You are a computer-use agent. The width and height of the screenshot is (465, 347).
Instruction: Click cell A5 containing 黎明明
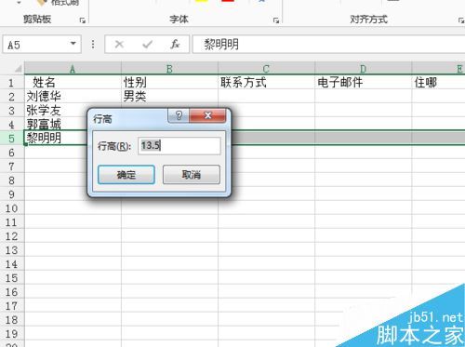[x=56, y=138]
